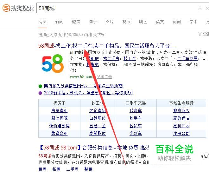Open the www.58.com URL
The height and width of the screenshot is (172, 209).
82,77
